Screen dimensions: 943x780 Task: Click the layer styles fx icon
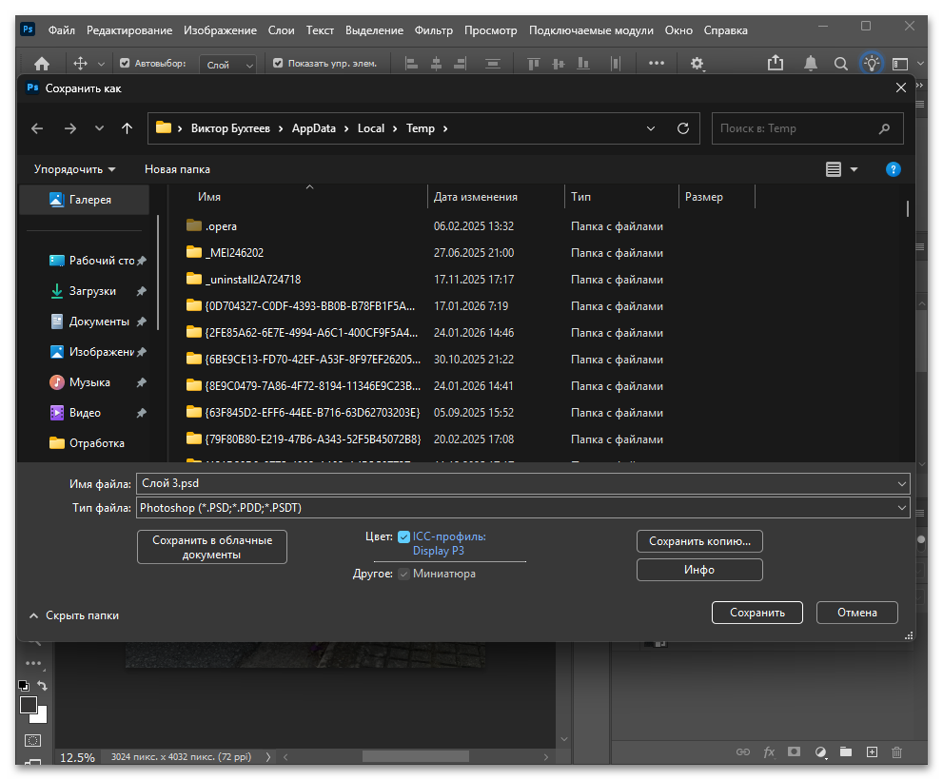769,752
